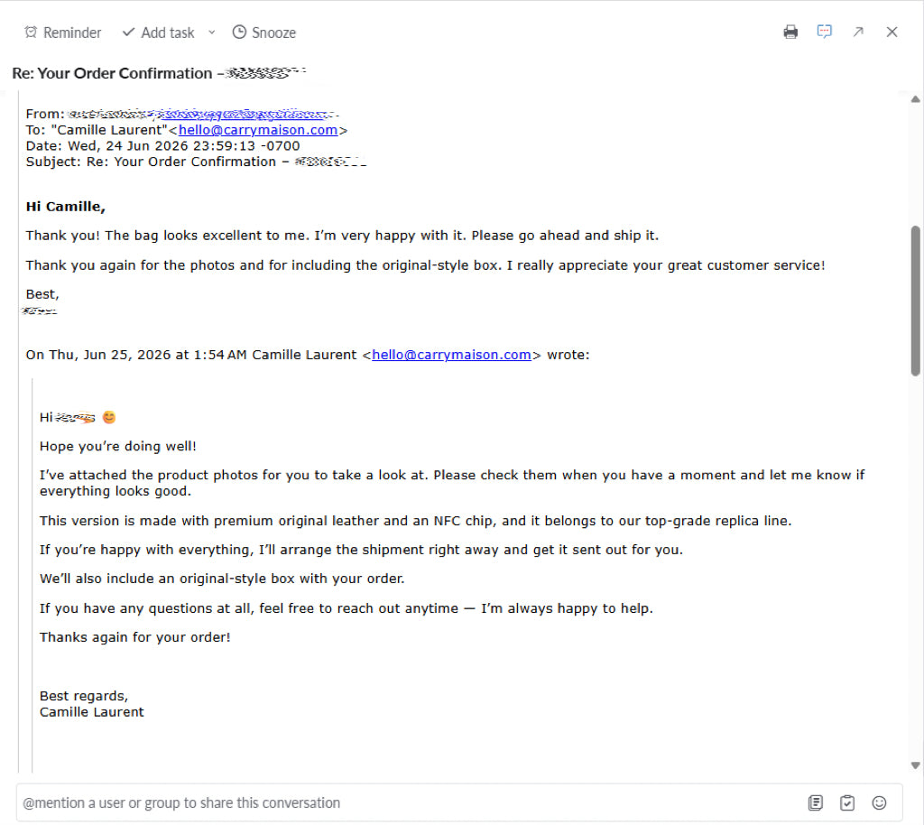The width and height of the screenshot is (924, 825).
Task: Click the @mention share conversation field
Action: (407, 802)
